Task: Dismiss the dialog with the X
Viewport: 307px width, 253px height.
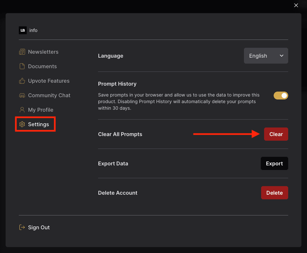Action: pyautogui.click(x=296, y=5)
